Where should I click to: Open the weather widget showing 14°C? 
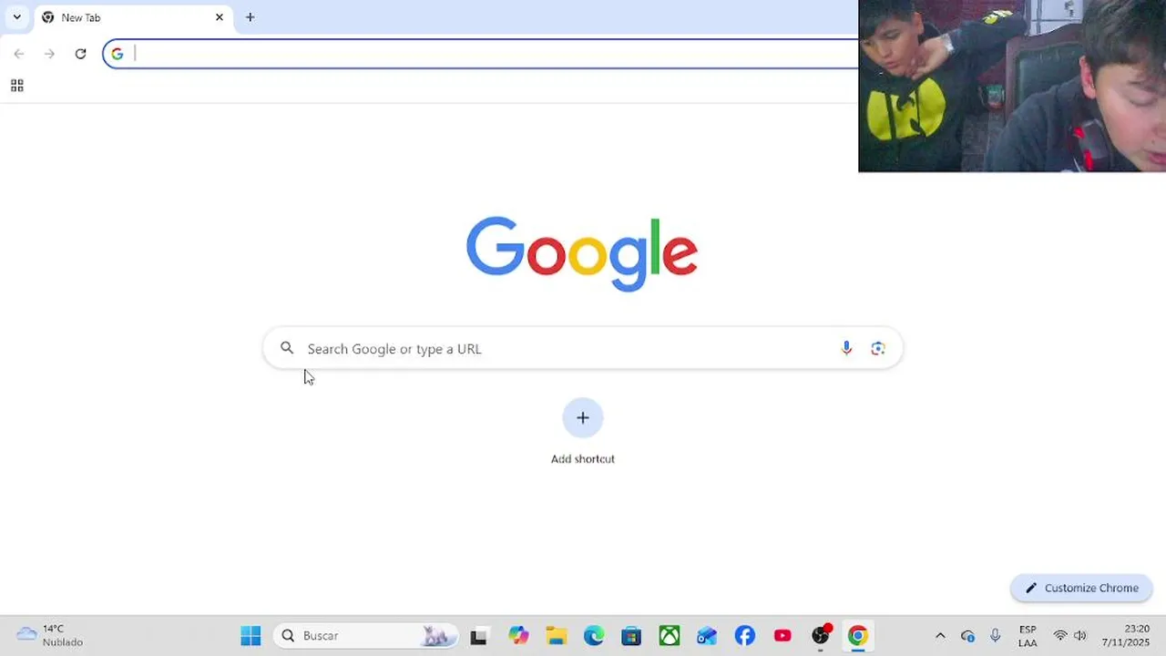50,635
